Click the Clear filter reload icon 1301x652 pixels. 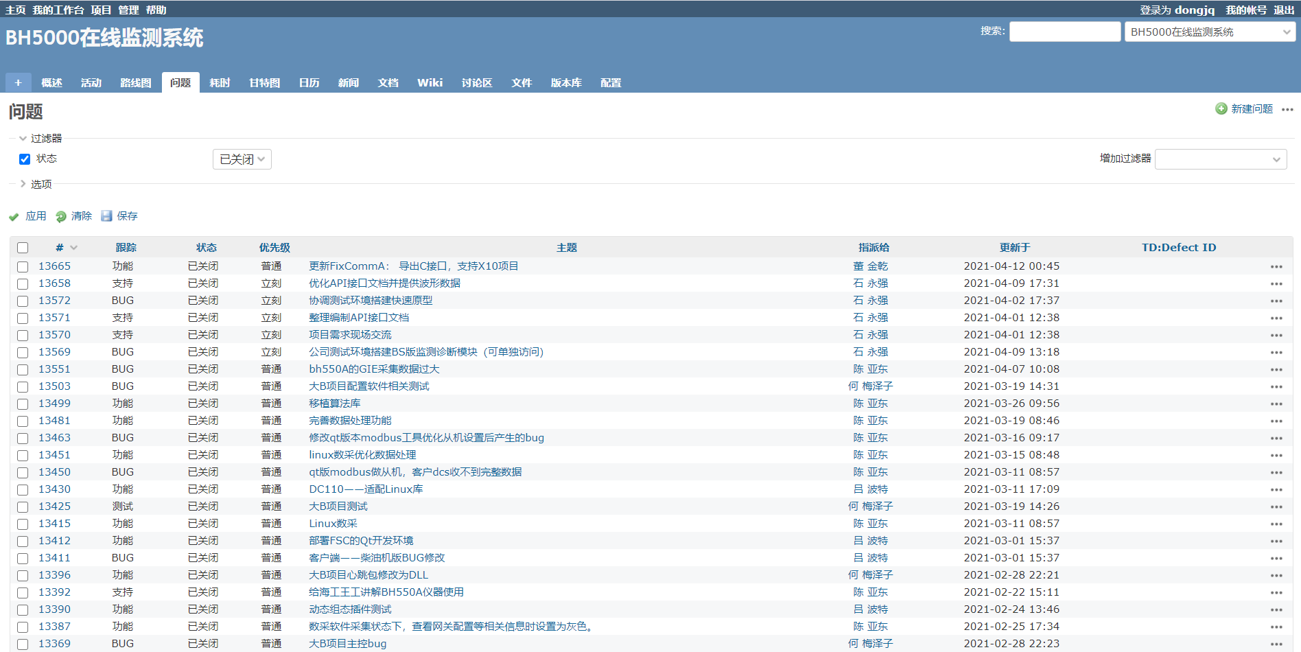(x=61, y=217)
